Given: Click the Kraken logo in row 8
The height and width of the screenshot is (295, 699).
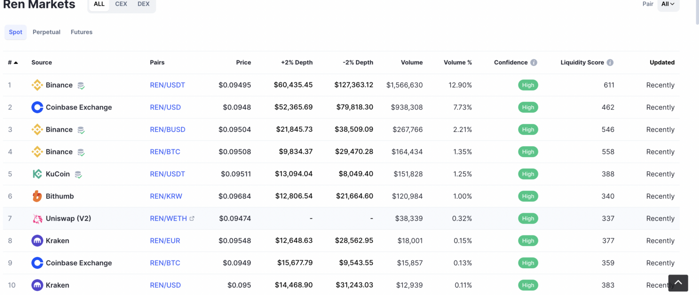Looking at the screenshot, I should point(37,241).
